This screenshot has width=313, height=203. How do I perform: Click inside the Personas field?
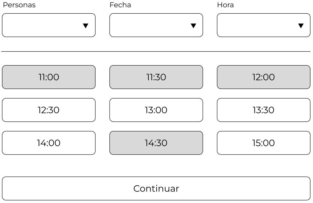41,25
